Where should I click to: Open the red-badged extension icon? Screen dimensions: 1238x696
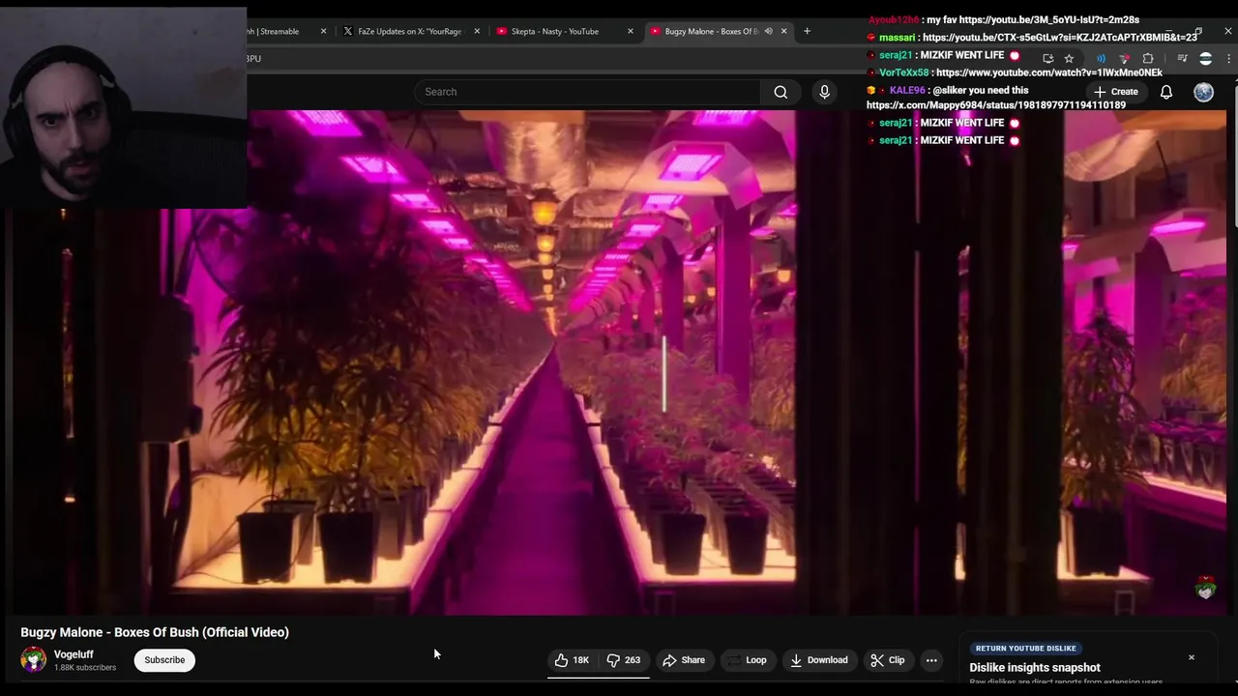pos(1124,59)
